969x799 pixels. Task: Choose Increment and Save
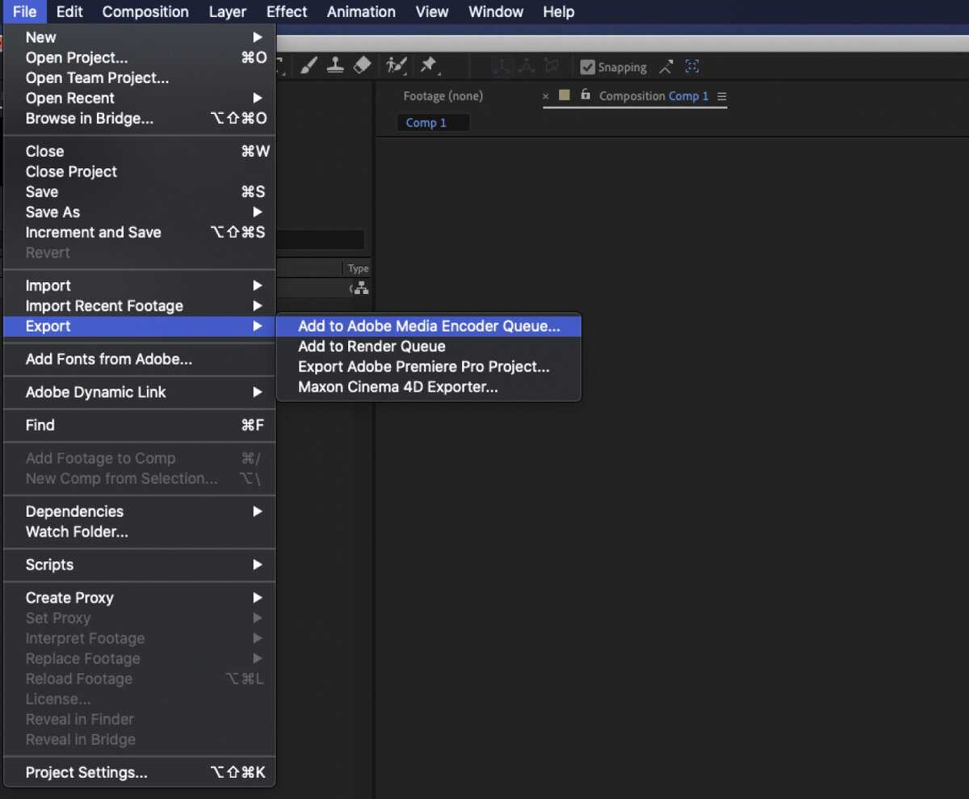click(140, 232)
